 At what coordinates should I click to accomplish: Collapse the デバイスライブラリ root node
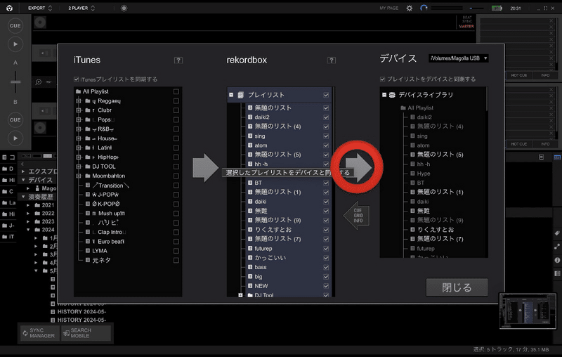(x=384, y=95)
